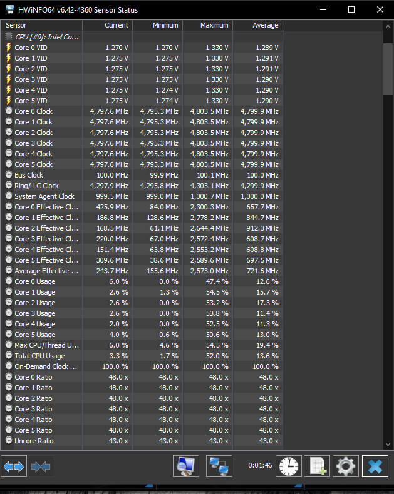The image size is (394, 494).
Task: Select the Core 4 Ratio row
Action: click(142, 420)
